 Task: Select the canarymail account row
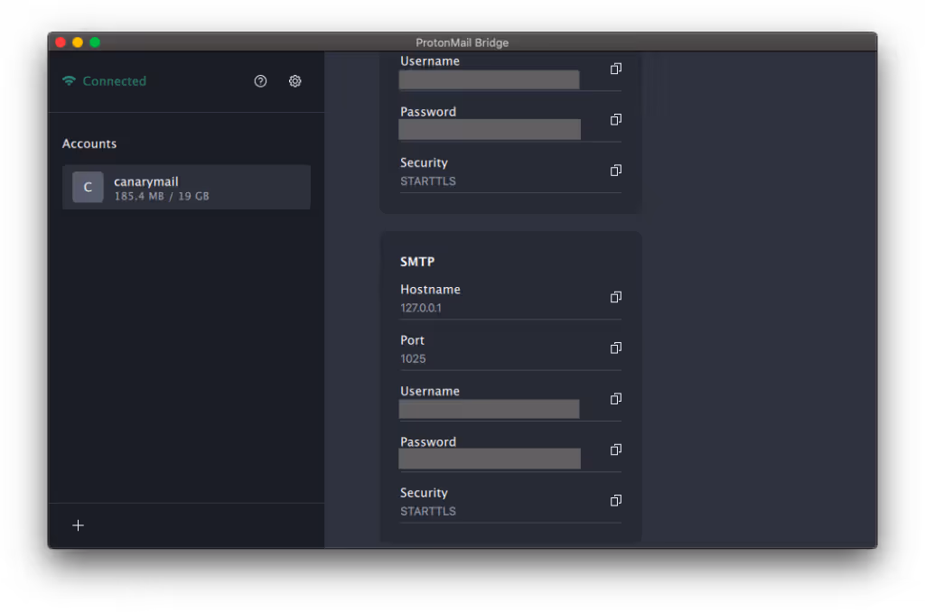(186, 188)
